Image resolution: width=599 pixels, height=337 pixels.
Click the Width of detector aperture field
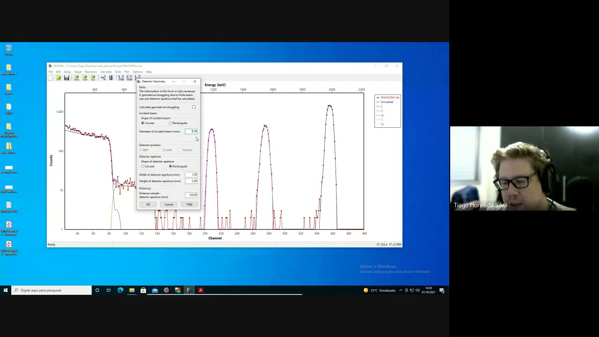point(191,175)
